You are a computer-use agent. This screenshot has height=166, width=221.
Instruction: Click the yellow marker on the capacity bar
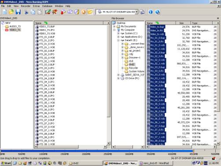click(x=194, y=151)
